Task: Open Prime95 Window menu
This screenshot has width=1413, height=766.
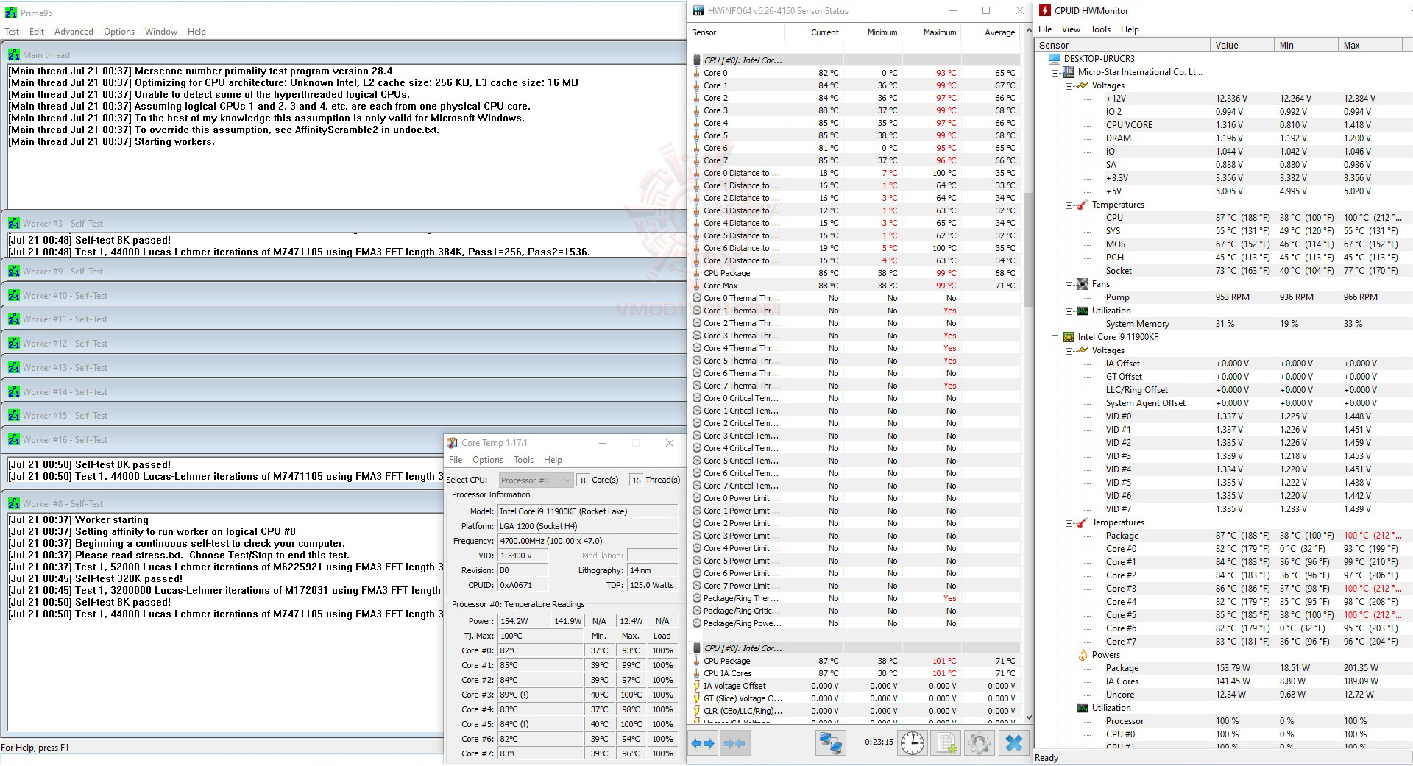Action: point(161,32)
